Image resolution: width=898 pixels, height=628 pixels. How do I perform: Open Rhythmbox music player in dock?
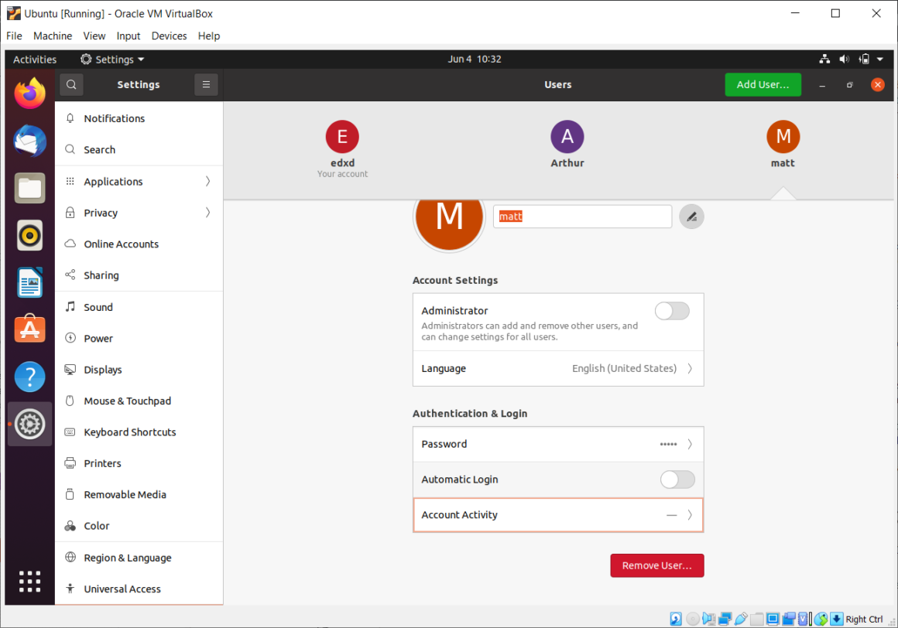[30, 235]
